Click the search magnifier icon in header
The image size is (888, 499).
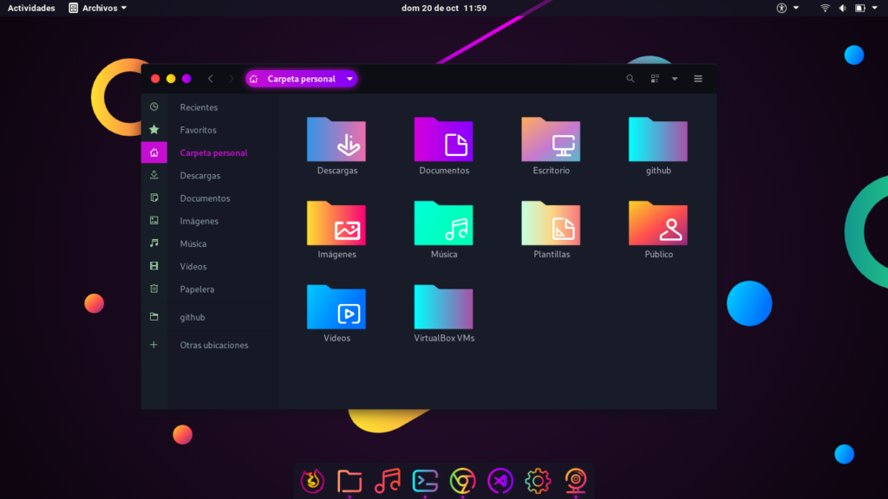click(630, 79)
